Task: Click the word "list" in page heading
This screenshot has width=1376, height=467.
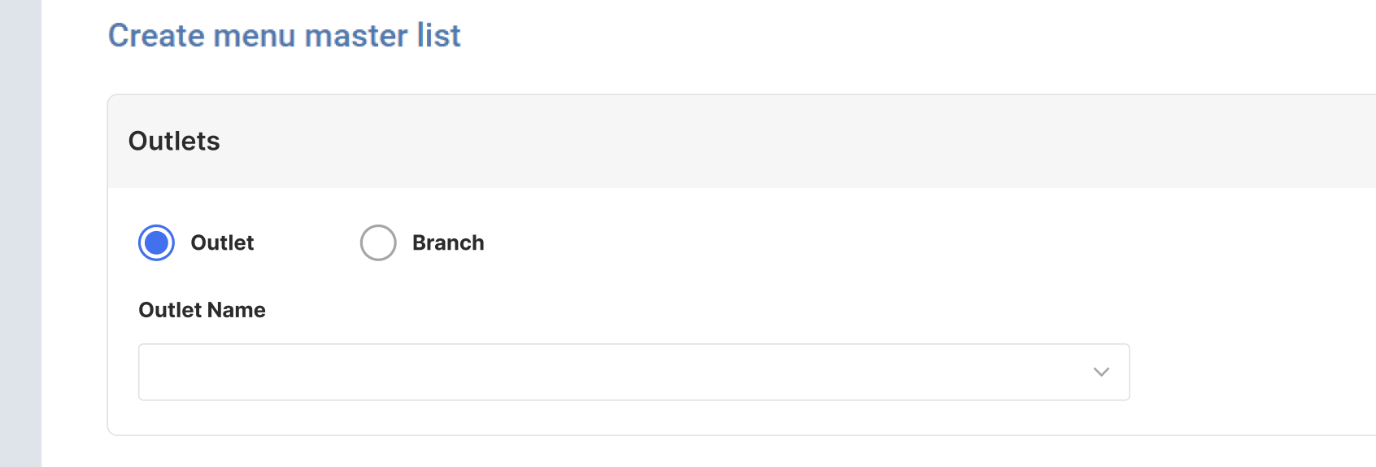Action: tap(438, 36)
